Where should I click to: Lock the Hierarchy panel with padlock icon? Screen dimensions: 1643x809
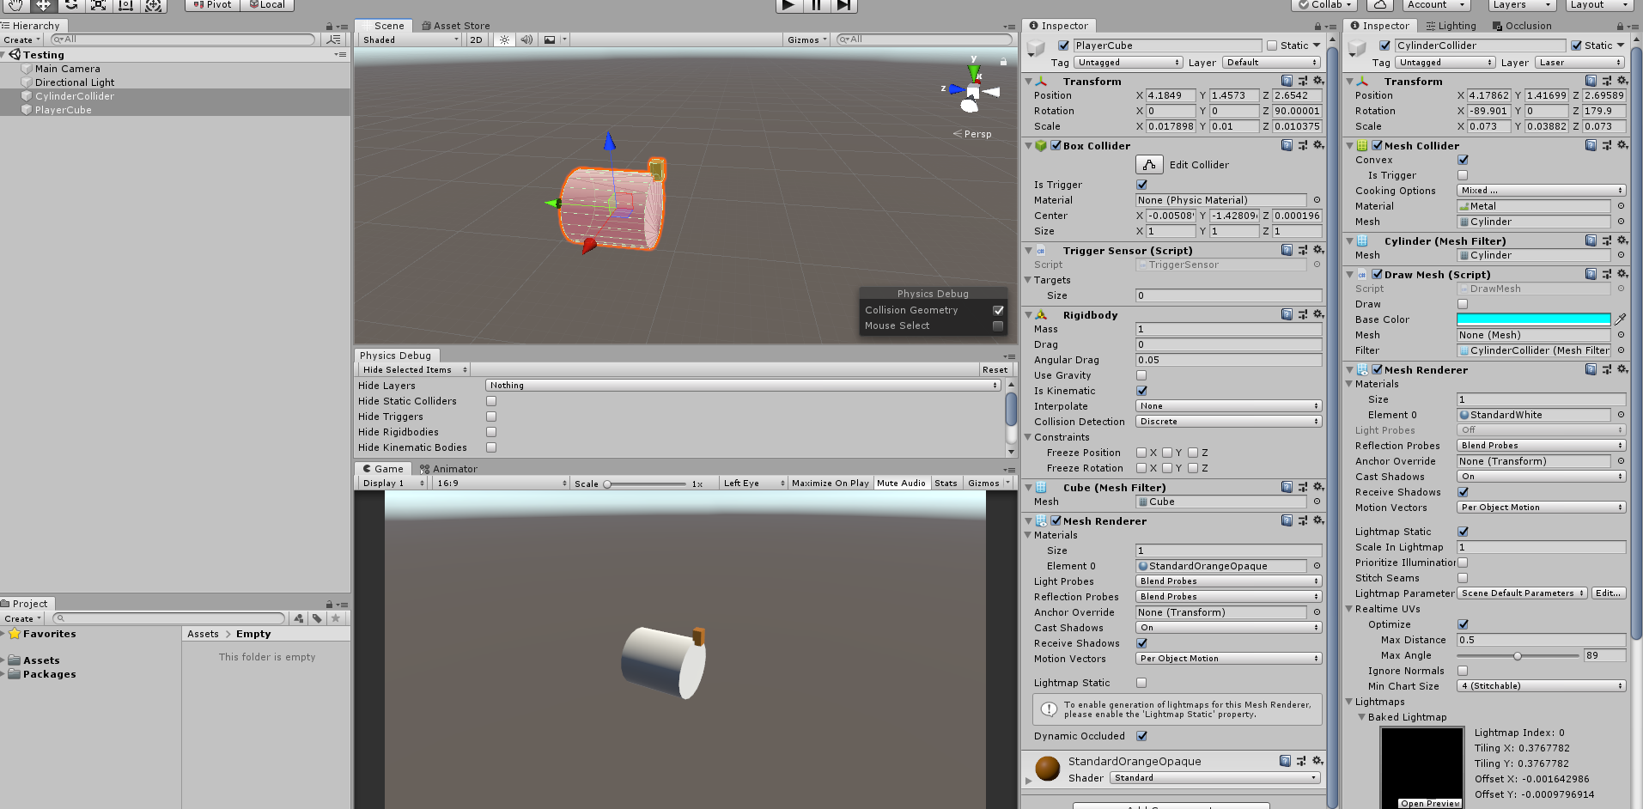click(329, 27)
